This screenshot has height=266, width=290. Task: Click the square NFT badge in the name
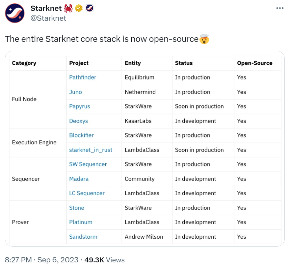pyautogui.click(x=89, y=8)
